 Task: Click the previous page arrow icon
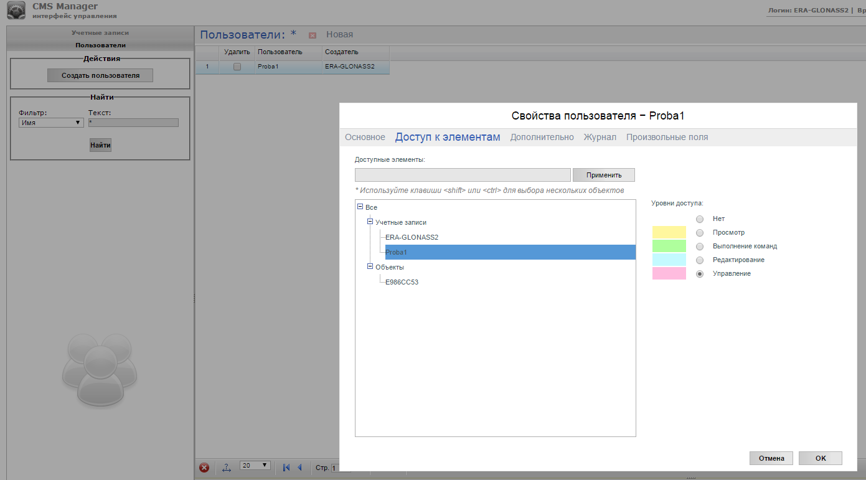(299, 467)
